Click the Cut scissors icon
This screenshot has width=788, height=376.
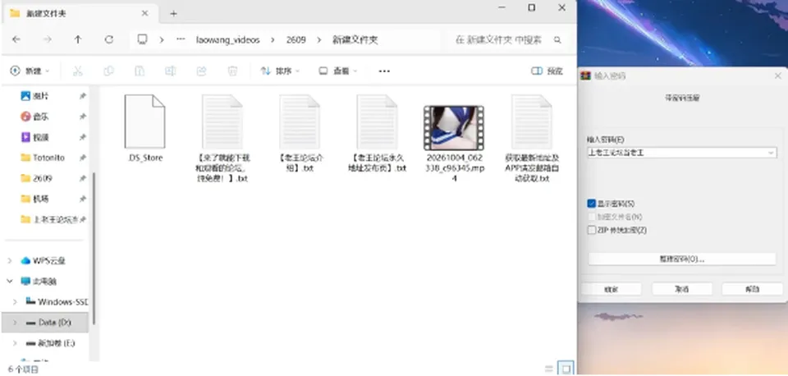tap(77, 71)
